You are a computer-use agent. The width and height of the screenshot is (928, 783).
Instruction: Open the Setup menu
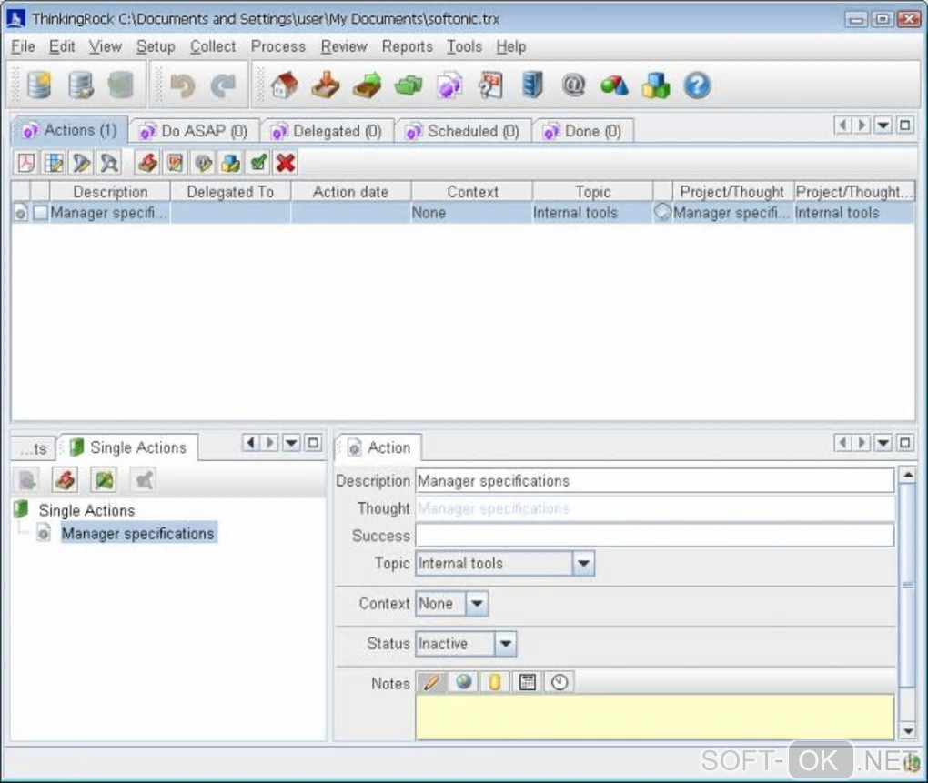156,46
